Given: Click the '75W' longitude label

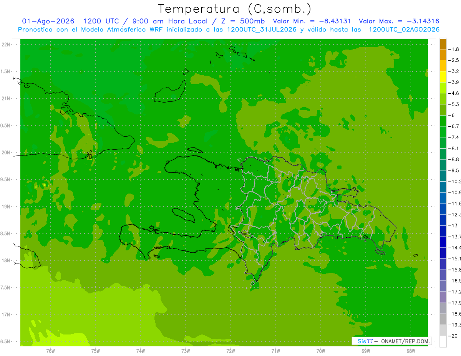Looking at the screenshot, I should (x=96, y=351).
